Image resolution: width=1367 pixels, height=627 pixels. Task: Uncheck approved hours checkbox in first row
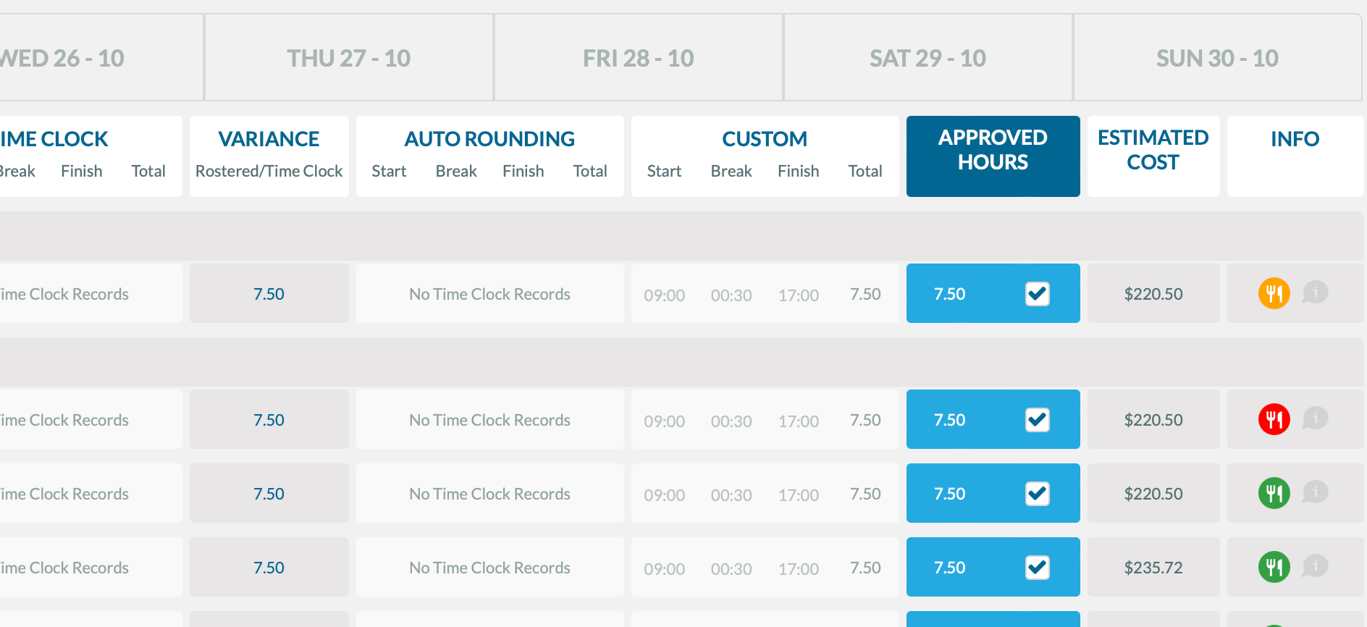pyautogui.click(x=1038, y=293)
